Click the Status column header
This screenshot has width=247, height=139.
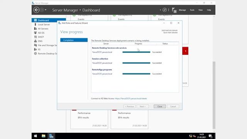click(x=165, y=44)
